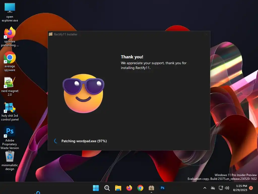Click the progress spinner beside Patching text
The image size is (258, 194).
56,141
